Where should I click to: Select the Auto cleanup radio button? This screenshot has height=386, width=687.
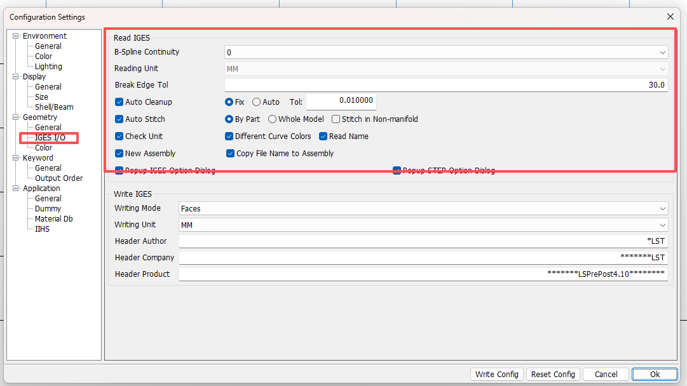[256, 102]
